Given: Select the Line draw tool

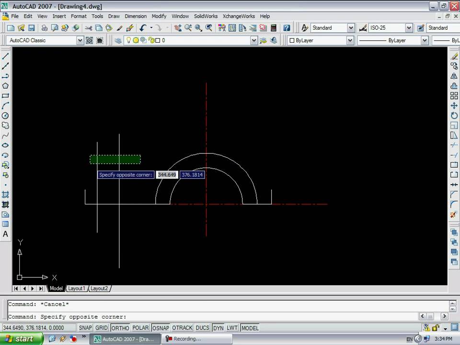Looking at the screenshot, I should [6, 57].
